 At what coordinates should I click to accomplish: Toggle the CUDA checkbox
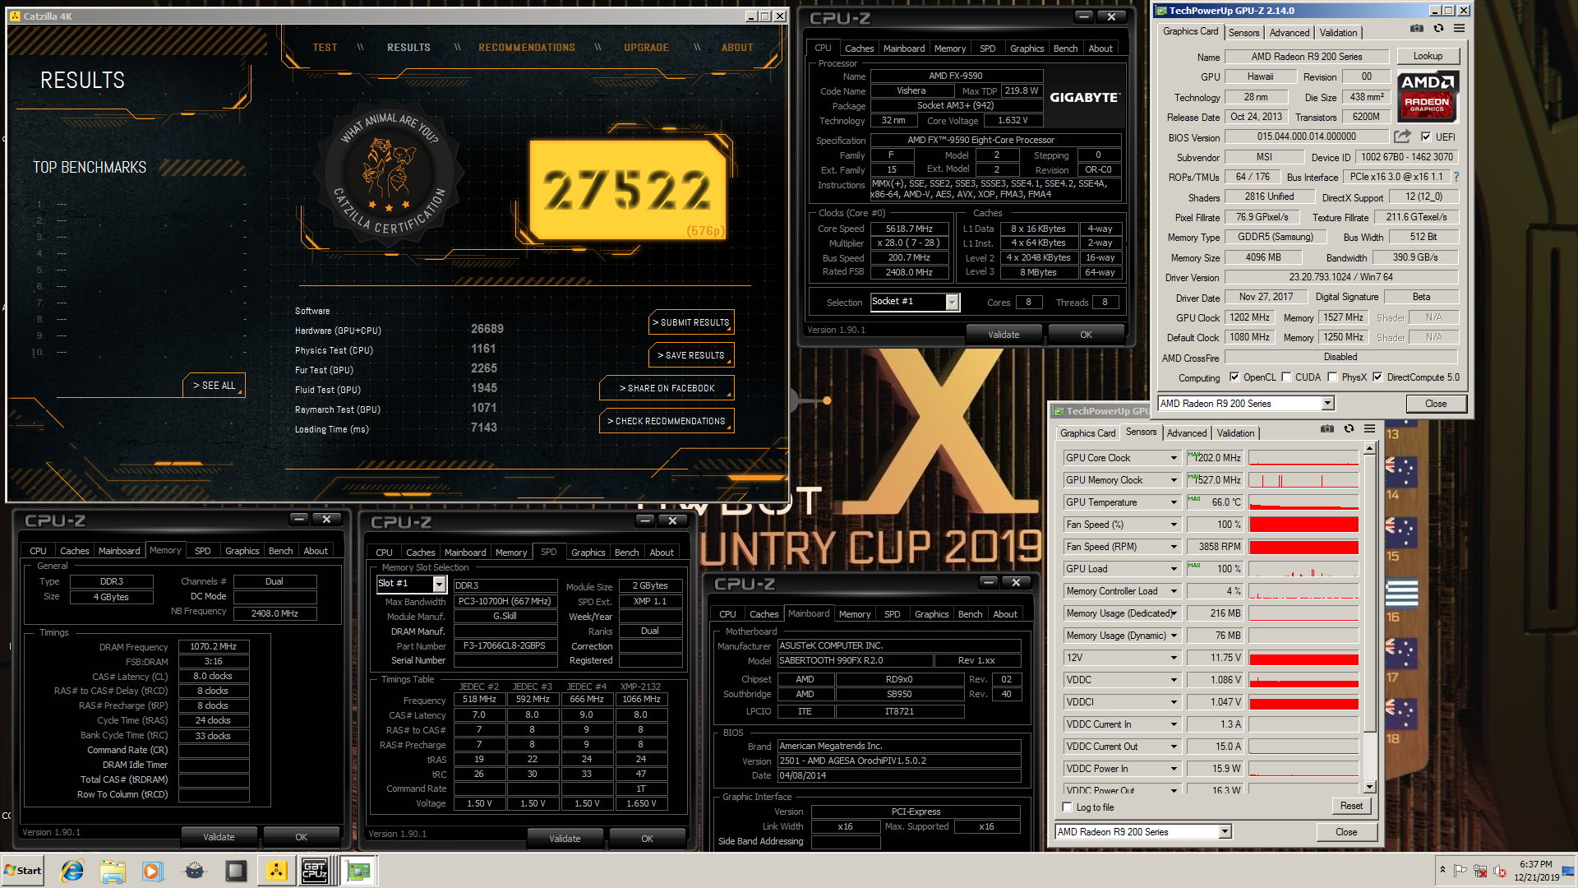click(x=1286, y=377)
